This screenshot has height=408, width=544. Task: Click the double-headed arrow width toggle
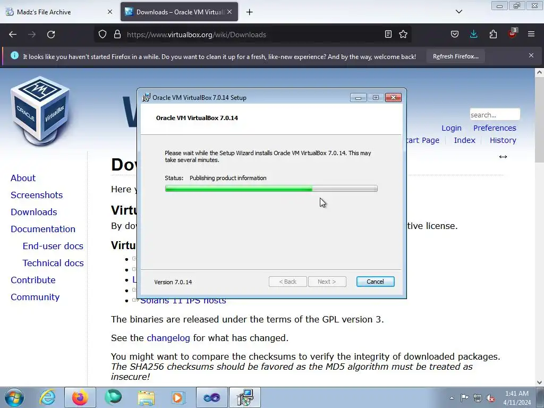click(503, 157)
